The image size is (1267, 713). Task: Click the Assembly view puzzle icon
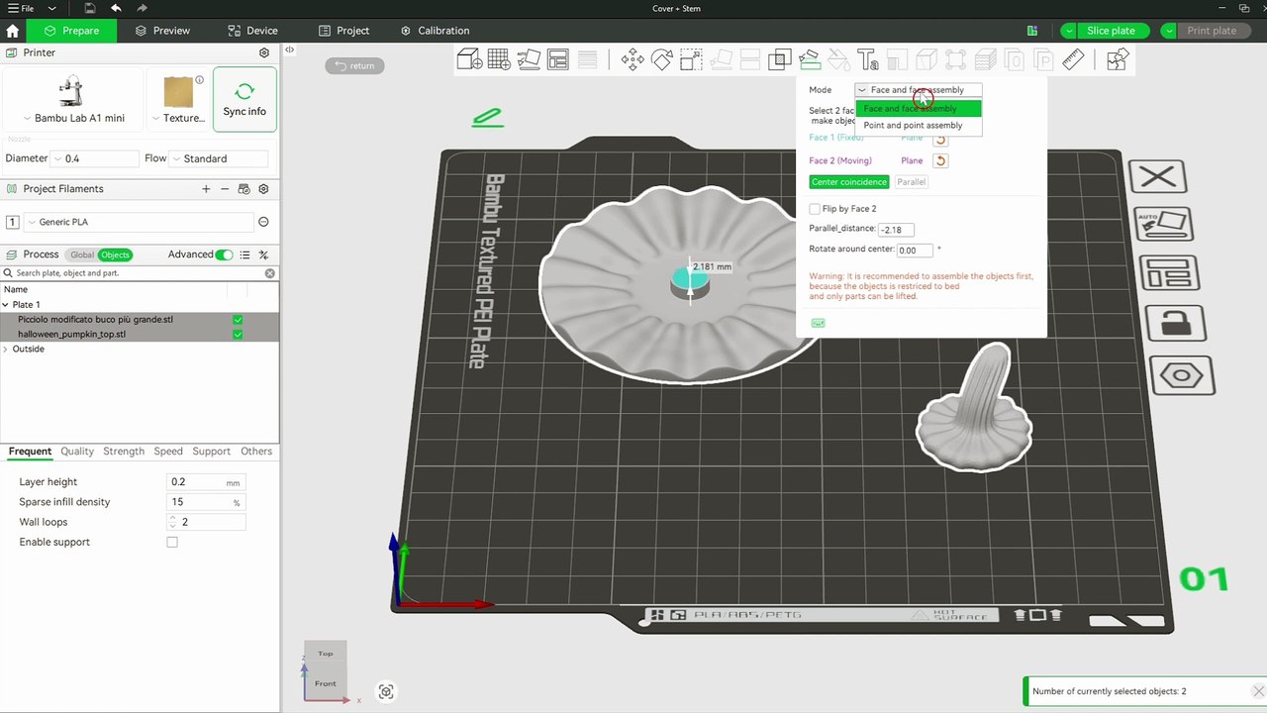tap(1118, 60)
